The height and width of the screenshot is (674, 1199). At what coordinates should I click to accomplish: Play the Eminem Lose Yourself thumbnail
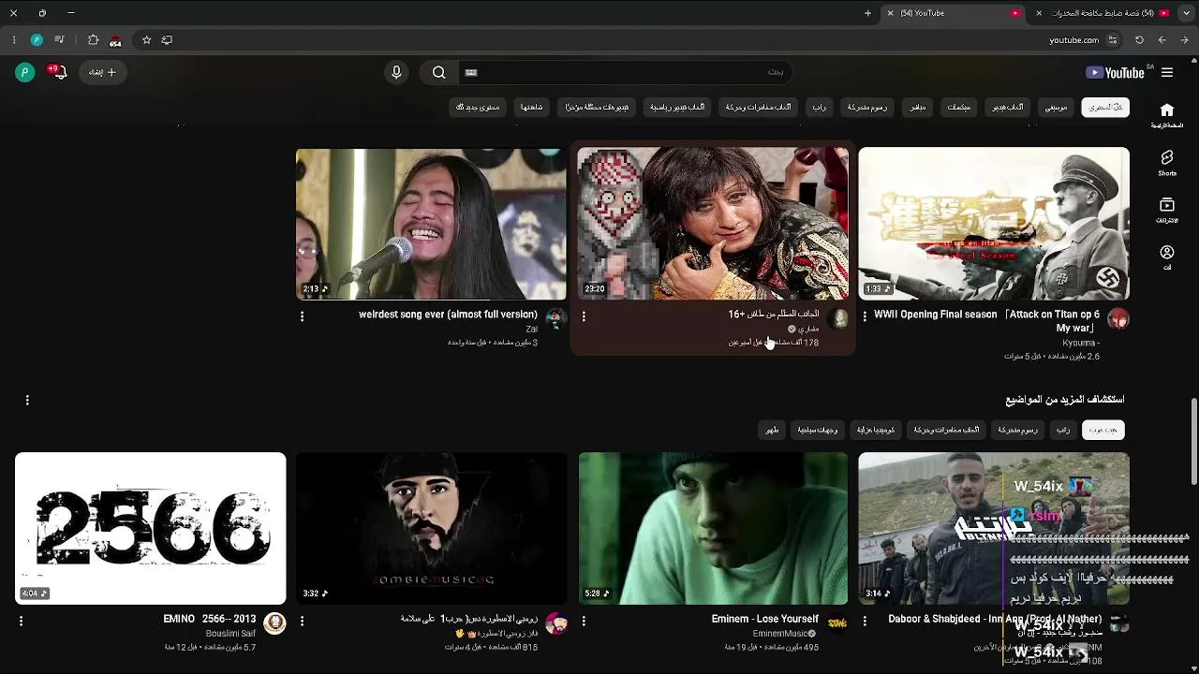coord(713,529)
